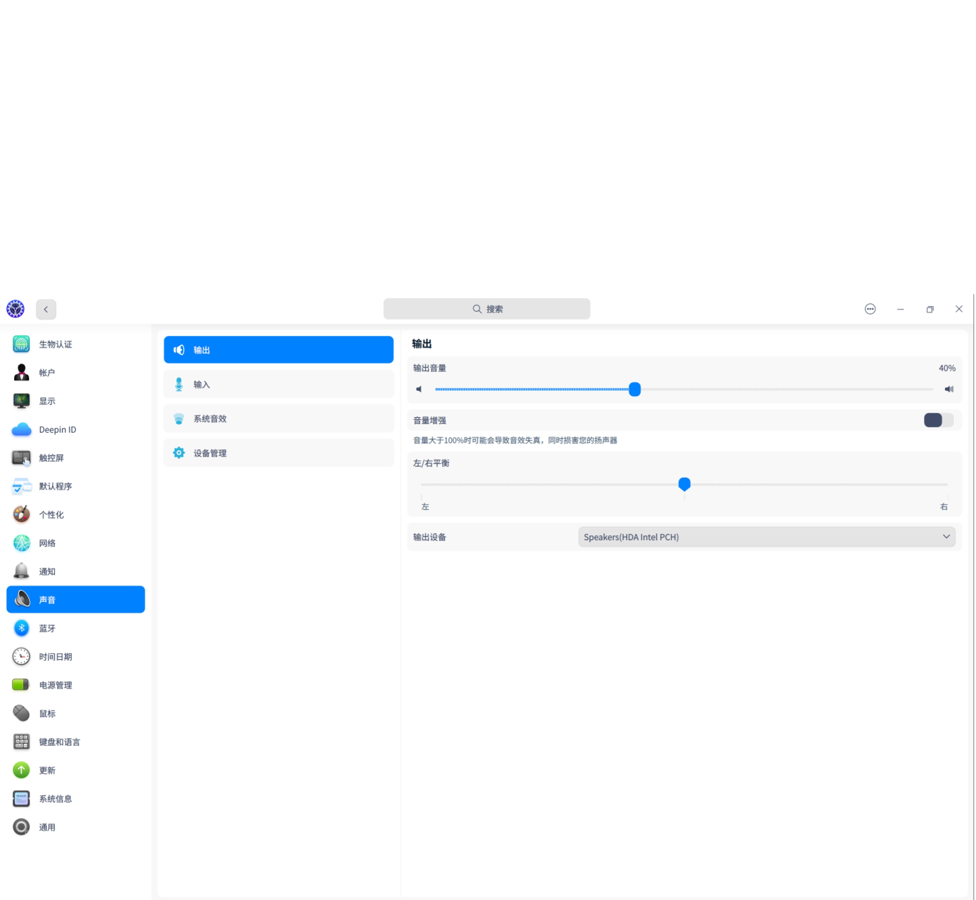This screenshot has width=976, height=900.
Task: Click the loud speaker icon right of the volume slider
Action: (949, 389)
